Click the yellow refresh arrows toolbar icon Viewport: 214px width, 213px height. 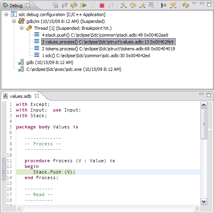tap(186, 6)
